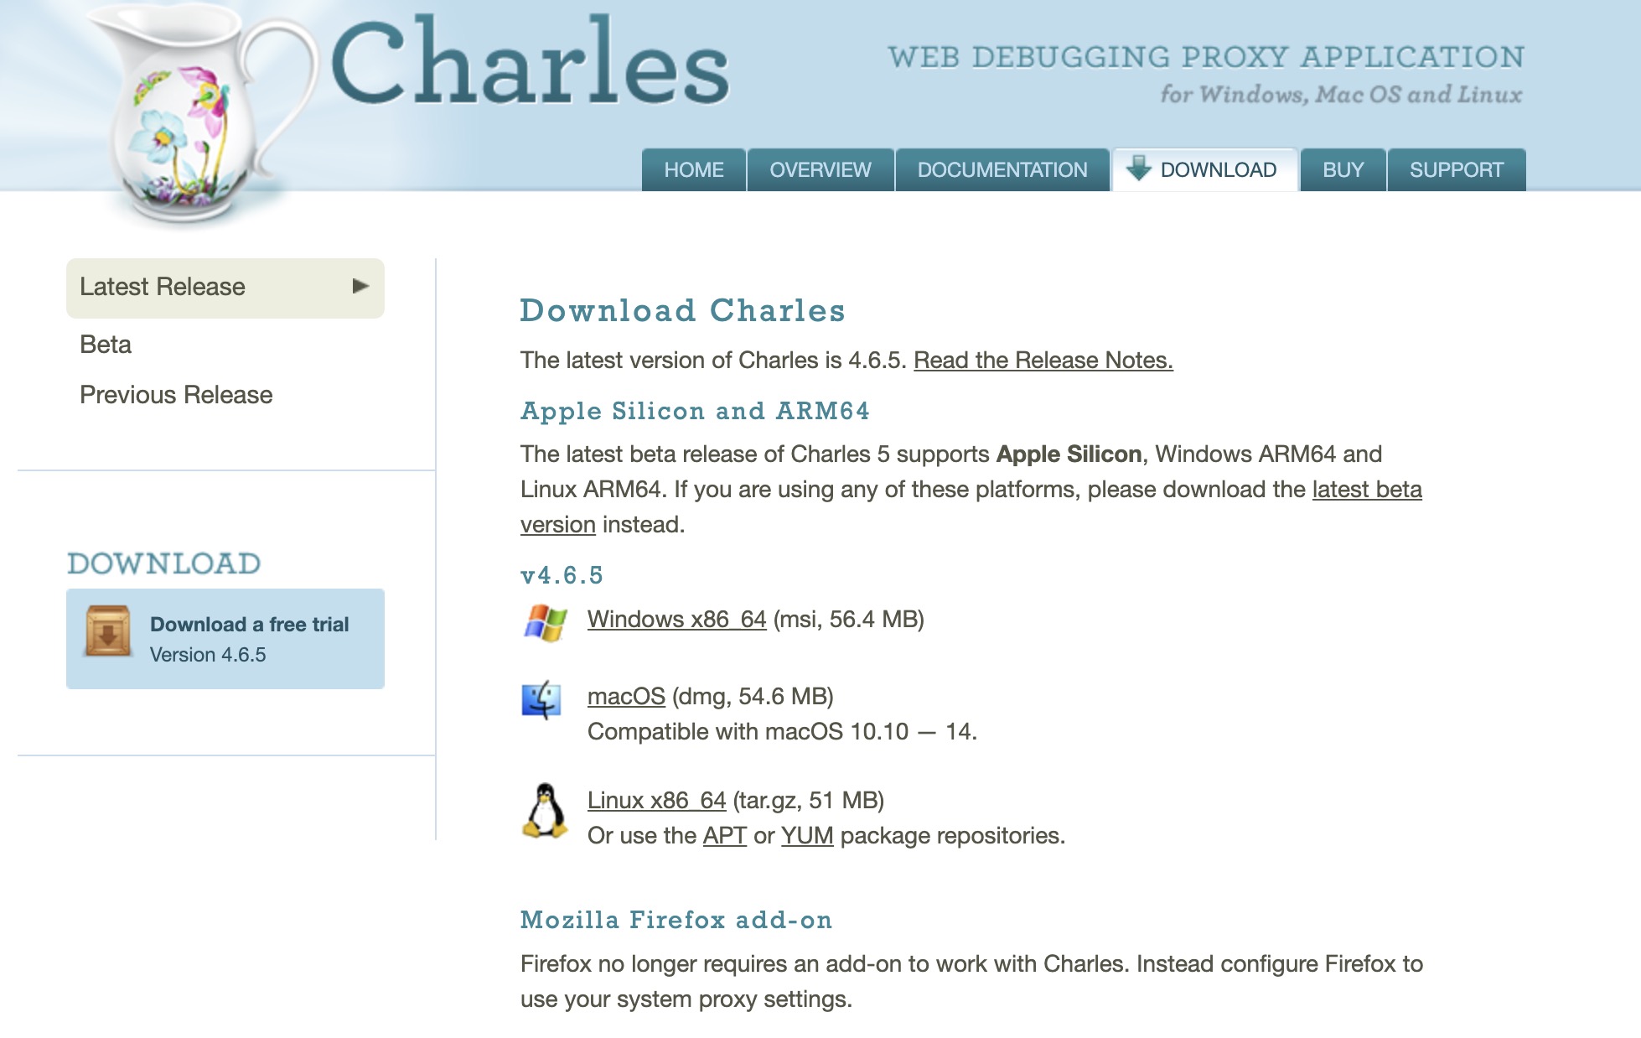Select Previous Release in sidebar
The image size is (1641, 1038).
click(176, 395)
